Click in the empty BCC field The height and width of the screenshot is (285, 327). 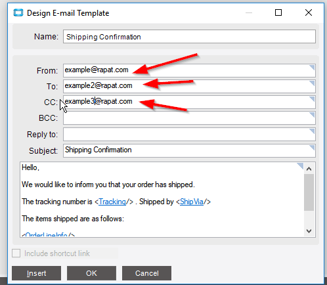click(x=189, y=118)
